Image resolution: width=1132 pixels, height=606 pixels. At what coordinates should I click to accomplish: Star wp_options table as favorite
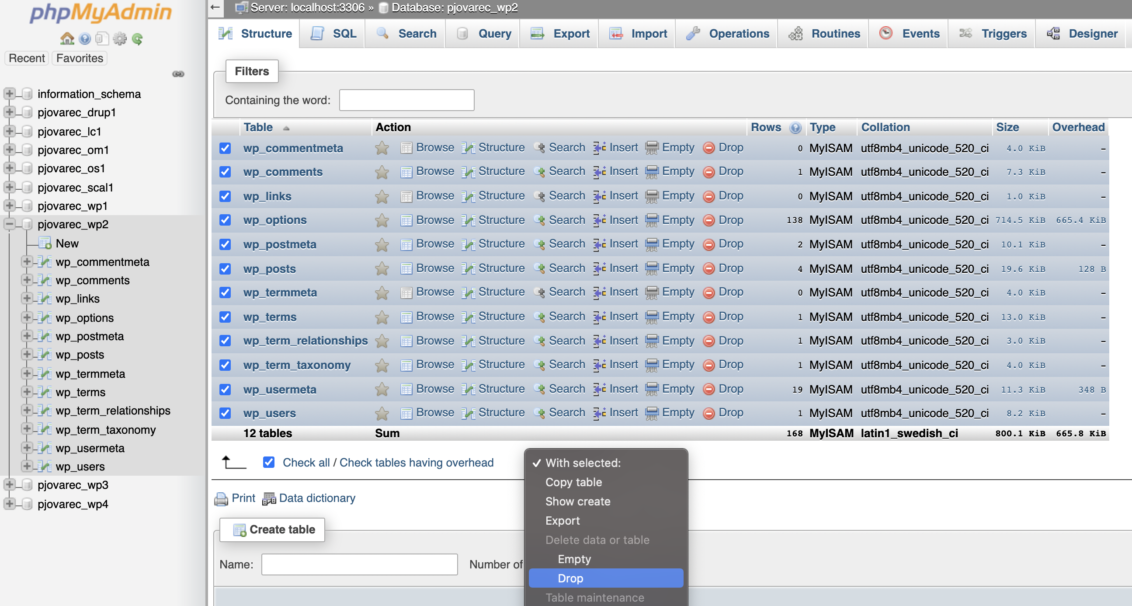pos(382,220)
